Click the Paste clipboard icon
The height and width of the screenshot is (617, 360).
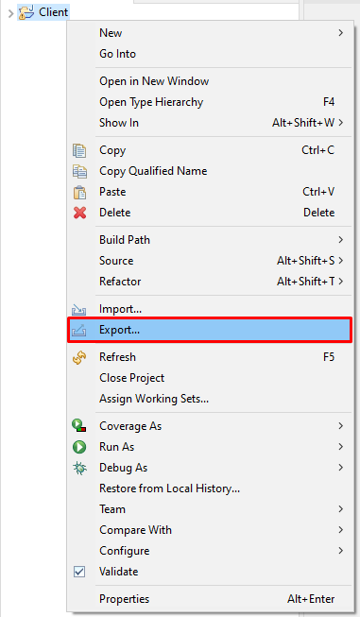[79, 193]
